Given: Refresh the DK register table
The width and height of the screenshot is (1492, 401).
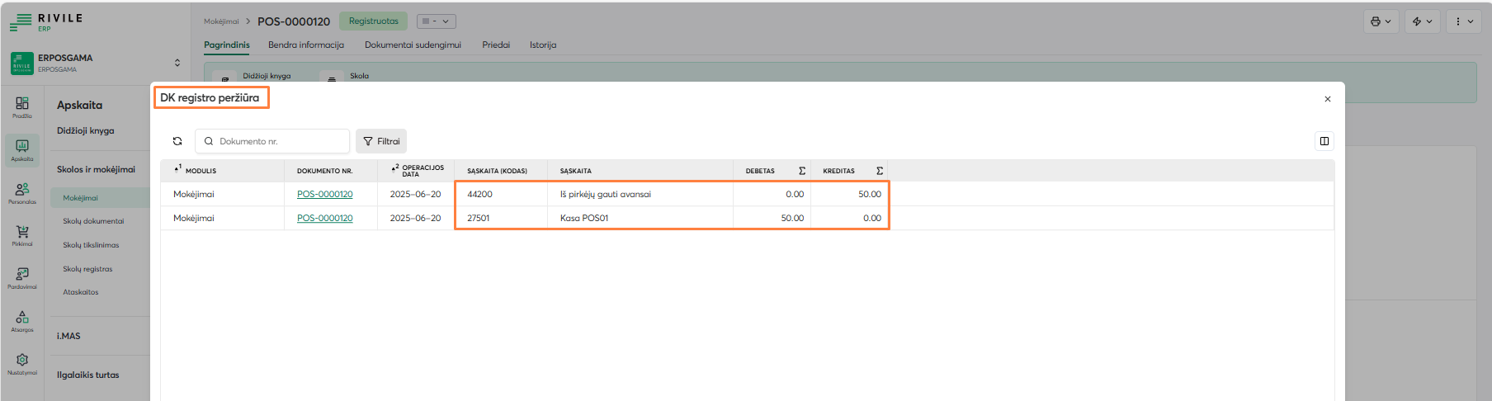Looking at the screenshot, I should pos(177,141).
